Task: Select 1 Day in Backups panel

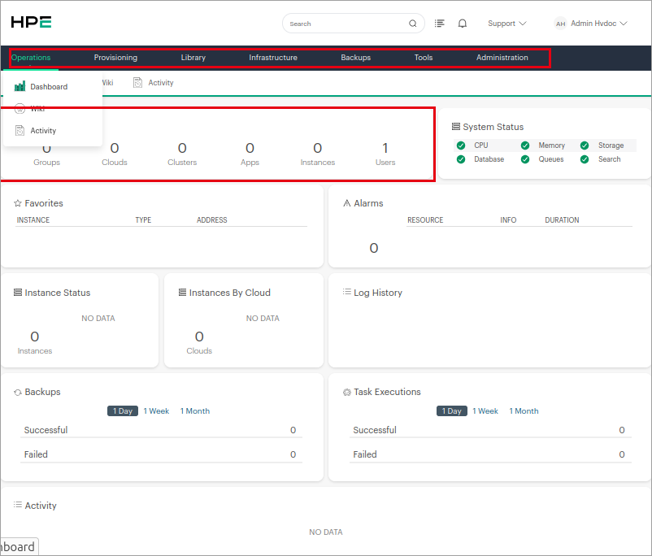Action: [x=123, y=410]
